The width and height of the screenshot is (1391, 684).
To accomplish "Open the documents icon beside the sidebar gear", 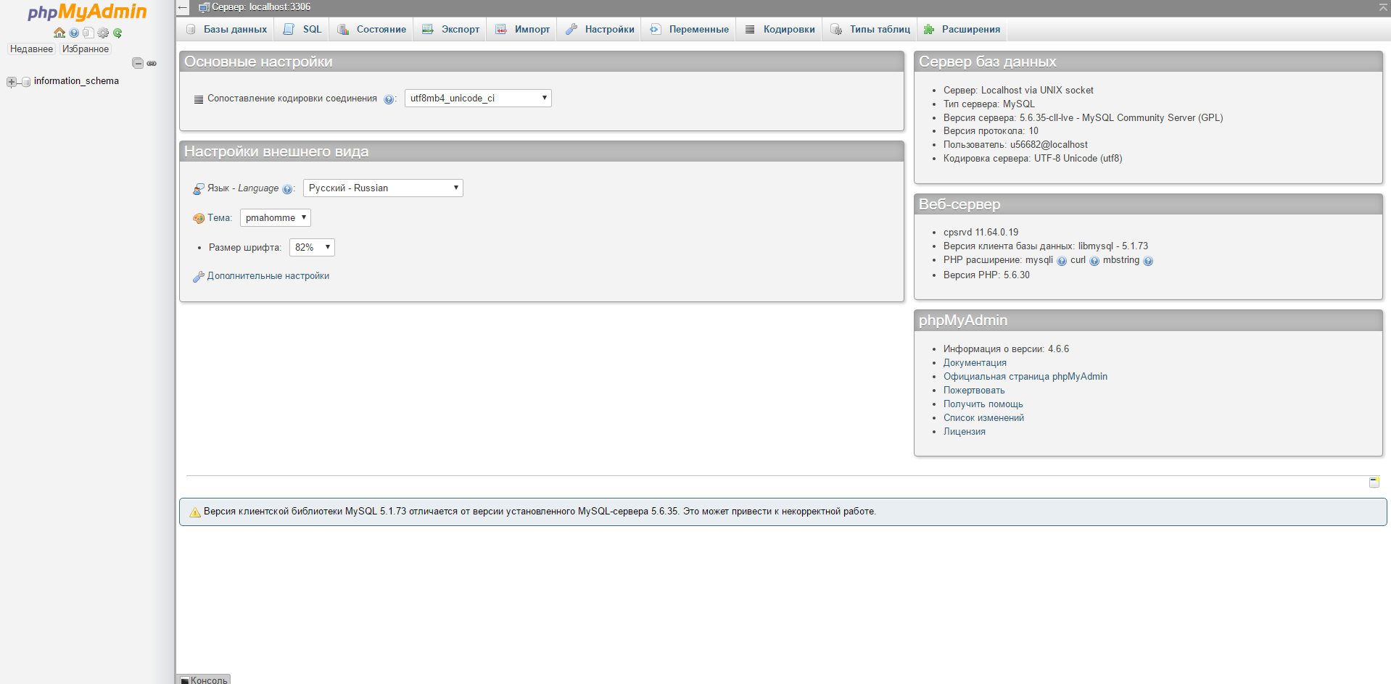I will click(88, 33).
